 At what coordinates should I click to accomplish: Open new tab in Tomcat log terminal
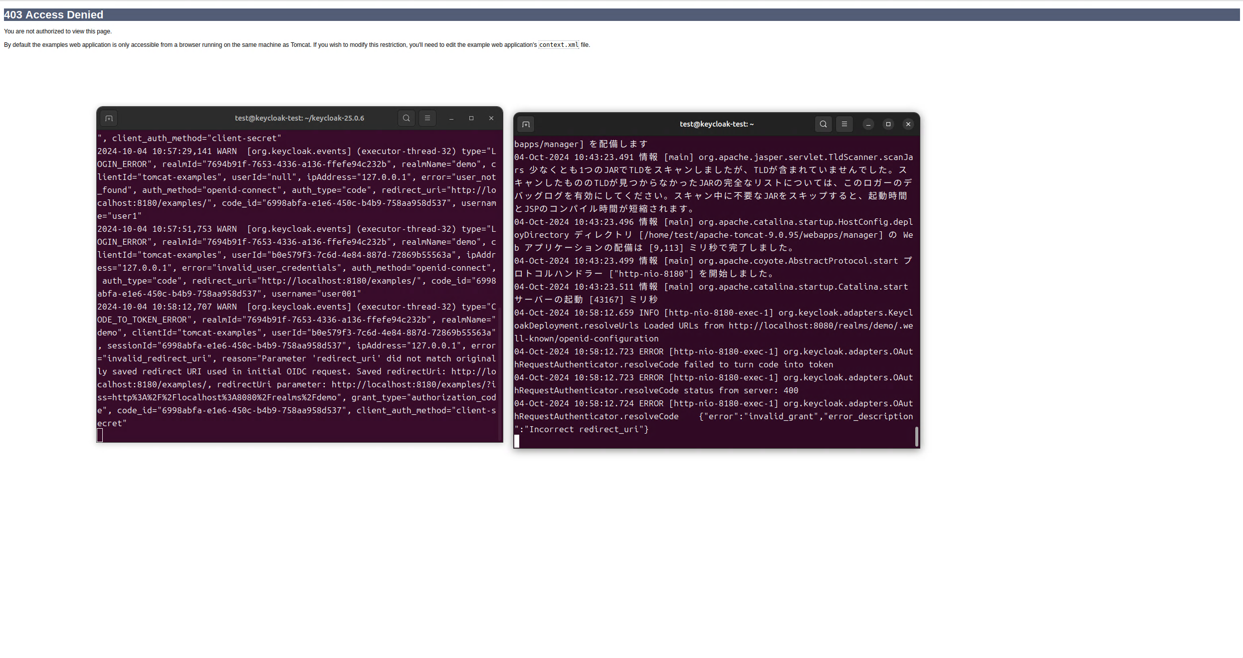click(526, 124)
